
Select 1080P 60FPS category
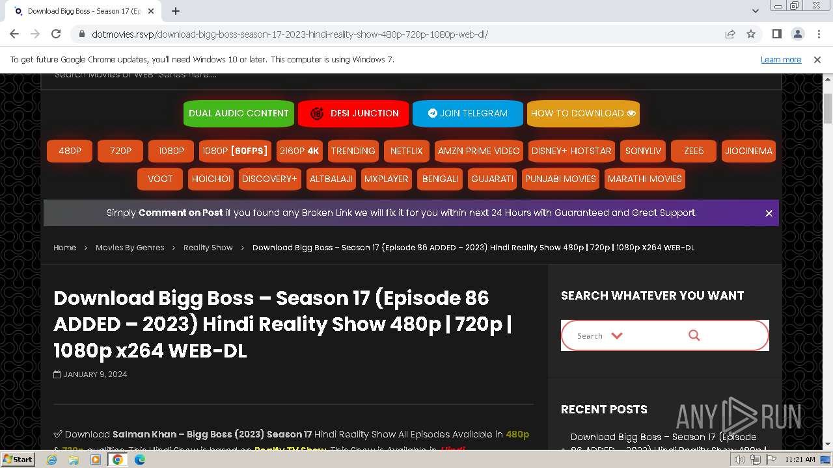tap(235, 151)
